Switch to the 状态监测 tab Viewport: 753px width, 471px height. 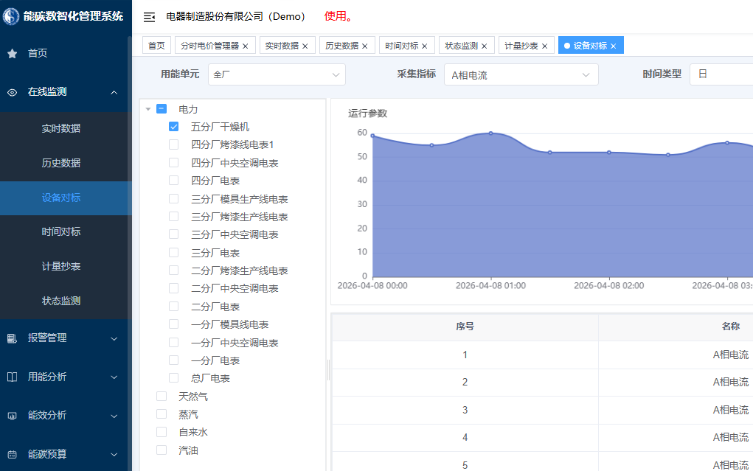click(x=461, y=46)
